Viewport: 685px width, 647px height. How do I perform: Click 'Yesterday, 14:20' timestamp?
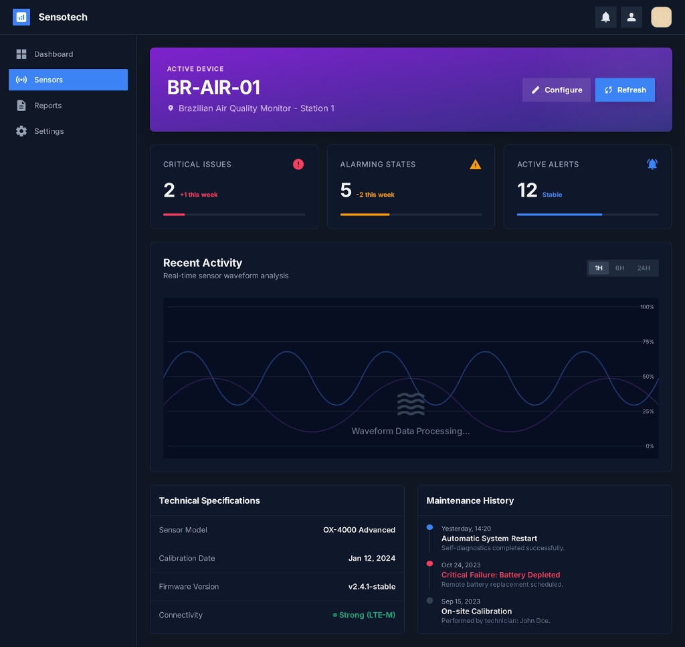coord(466,529)
